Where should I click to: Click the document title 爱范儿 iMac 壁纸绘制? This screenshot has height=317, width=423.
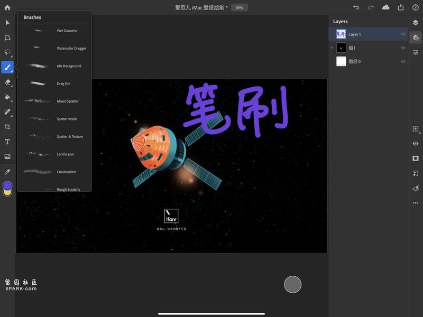201,7
